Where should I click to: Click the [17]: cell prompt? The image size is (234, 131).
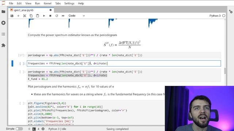coord(22,55)
